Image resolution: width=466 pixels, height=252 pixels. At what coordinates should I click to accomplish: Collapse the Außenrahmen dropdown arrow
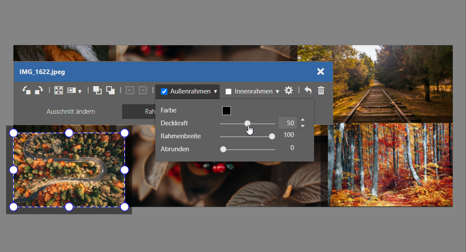click(x=215, y=91)
